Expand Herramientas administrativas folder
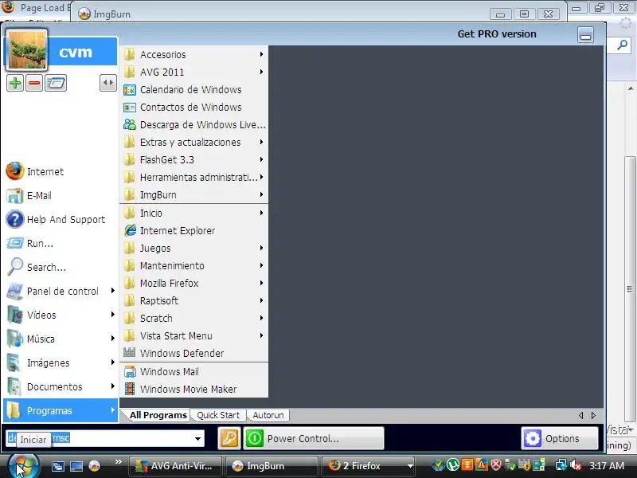This screenshot has width=637, height=478. (193, 177)
